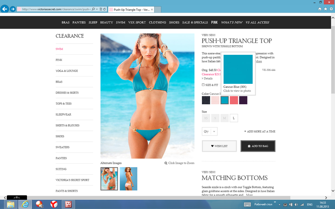
Task: Show hidden tray icons arrow
Action: pyautogui.click(x=280, y=205)
